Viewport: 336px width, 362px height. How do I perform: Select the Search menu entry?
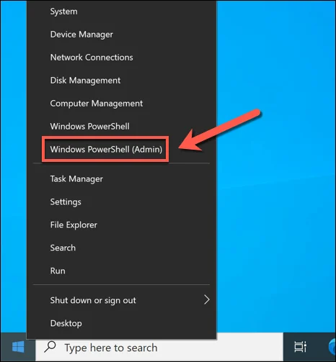[63, 248]
